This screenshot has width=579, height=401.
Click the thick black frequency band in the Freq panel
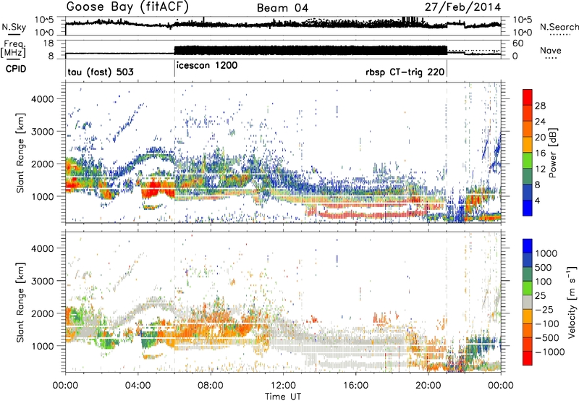pos(310,50)
